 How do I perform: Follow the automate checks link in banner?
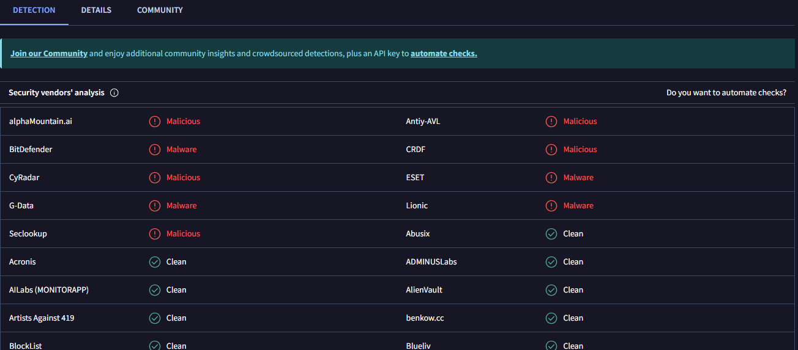coord(444,54)
